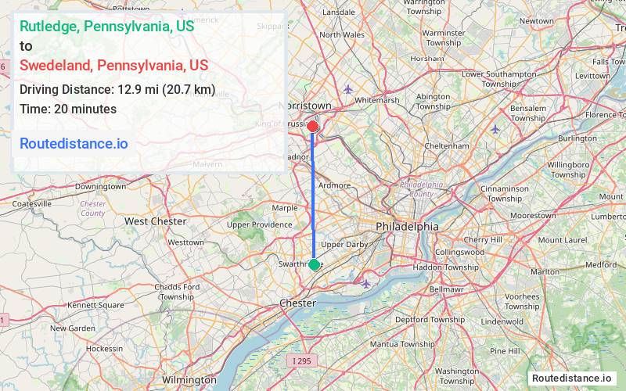
Task: Click the Wilmington city label
Action: 189,379
